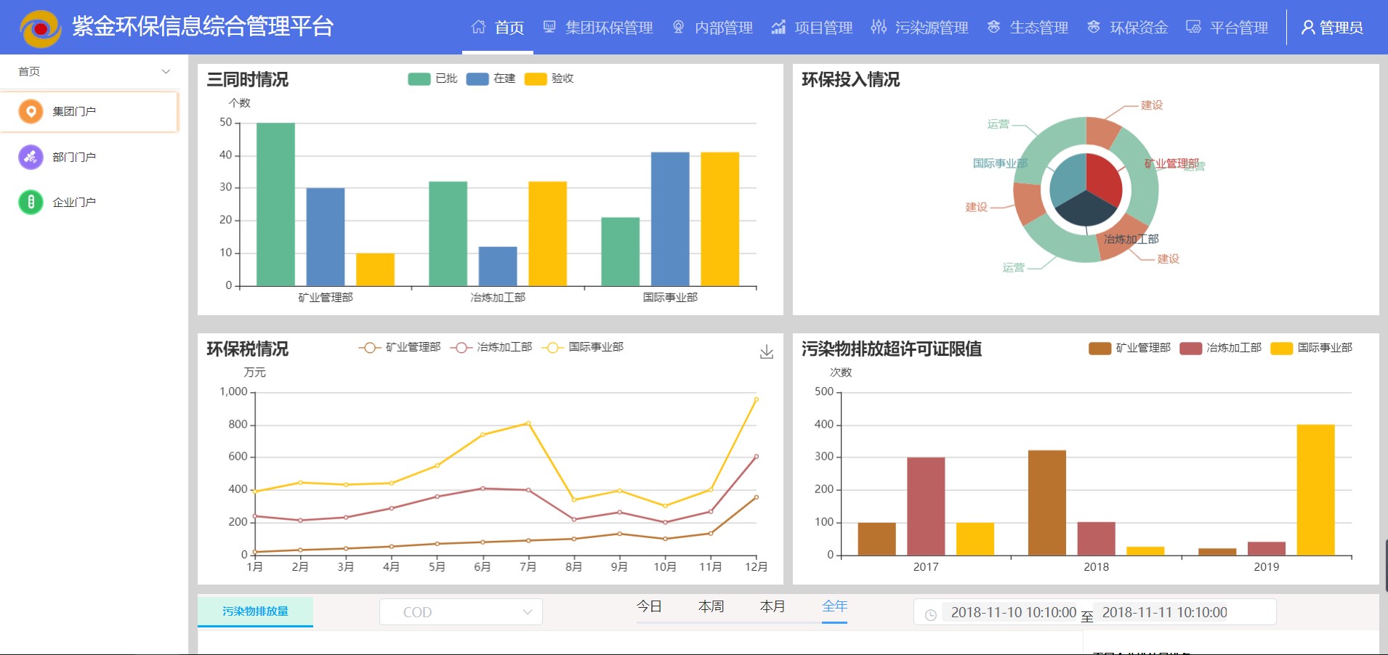Viewport: 1388px width, 655px height.
Task: Open the 管理员 account menu
Action: coord(1332,28)
